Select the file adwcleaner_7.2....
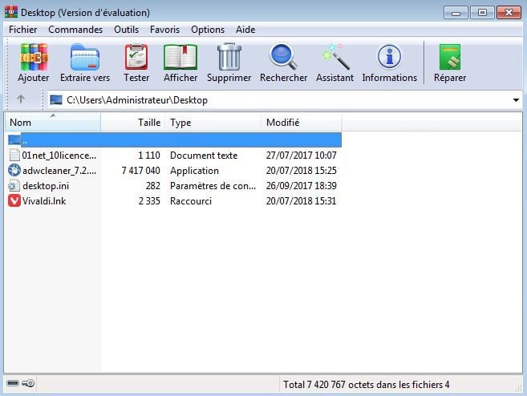The width and height of the screenshot is (527, 396). tap(59, 171)
